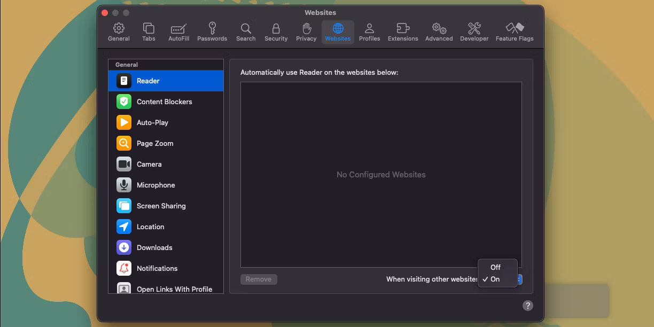Select the Page Zoom category

coord(123,143)
